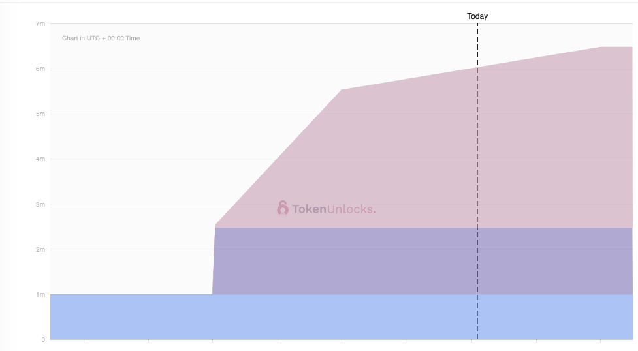Click the Today label above the chart
Image resolution: width=638 pixels, height=351 pixels.
click(x=477, y=16)
